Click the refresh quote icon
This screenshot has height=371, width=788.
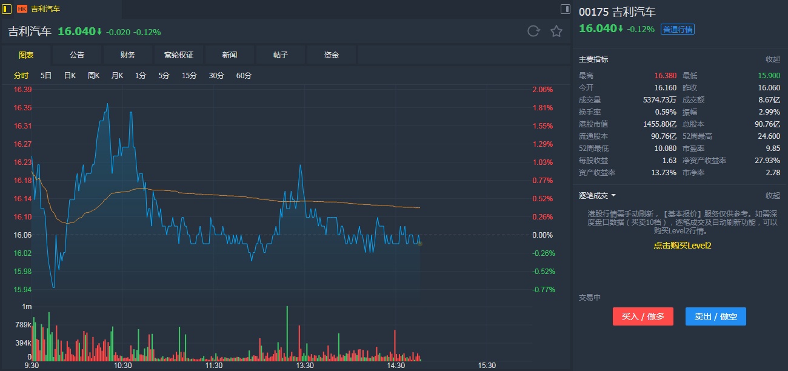(x=533, y=32)
